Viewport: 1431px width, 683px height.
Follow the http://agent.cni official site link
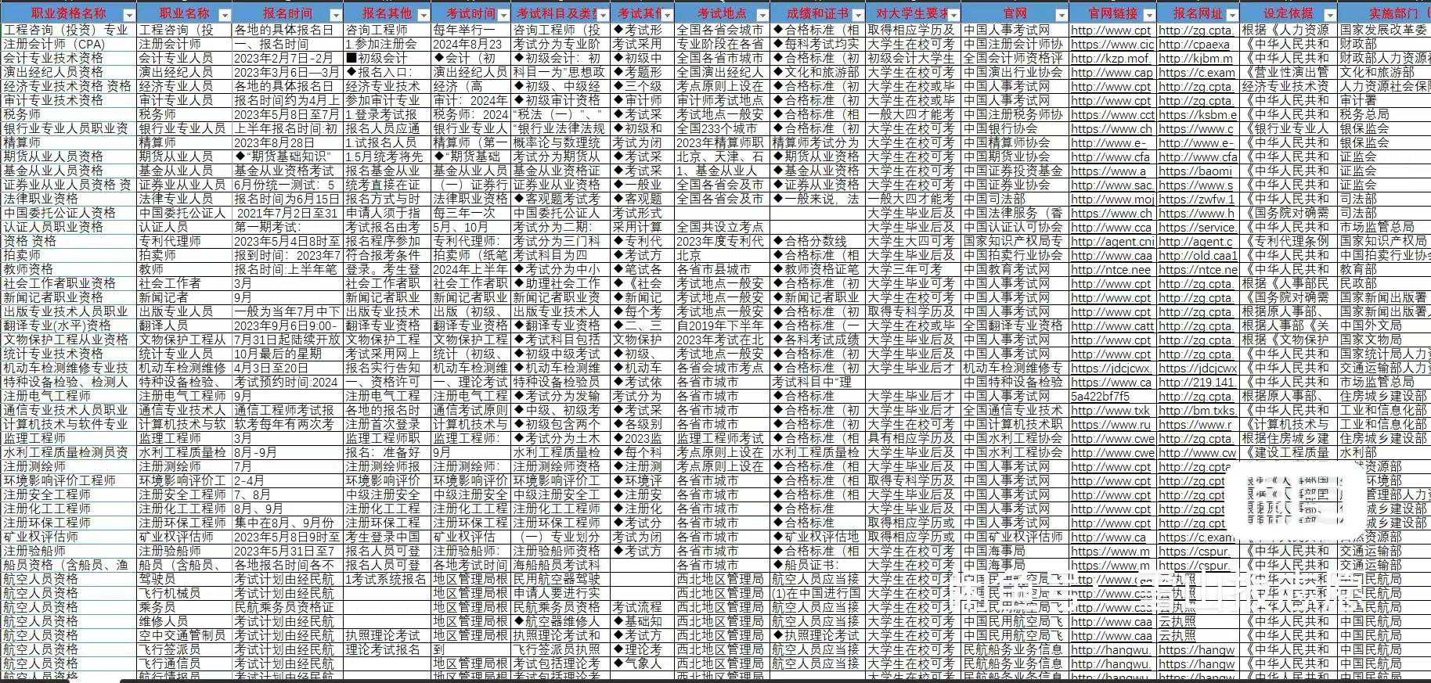1112,241
